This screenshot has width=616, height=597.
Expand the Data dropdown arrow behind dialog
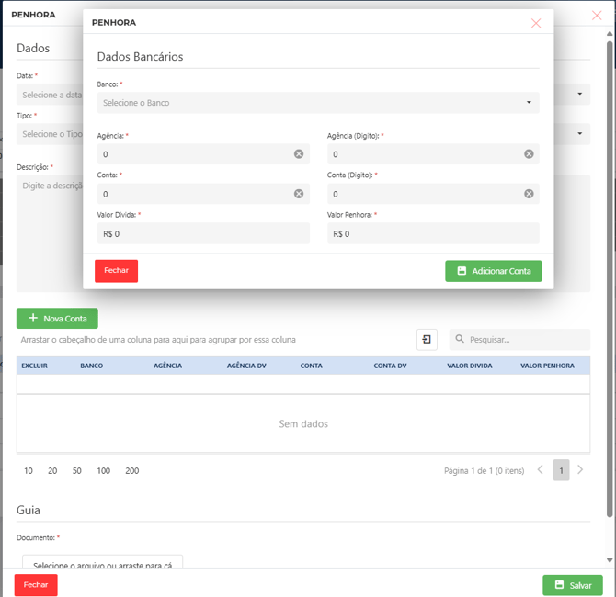click(x=580, y=94)
